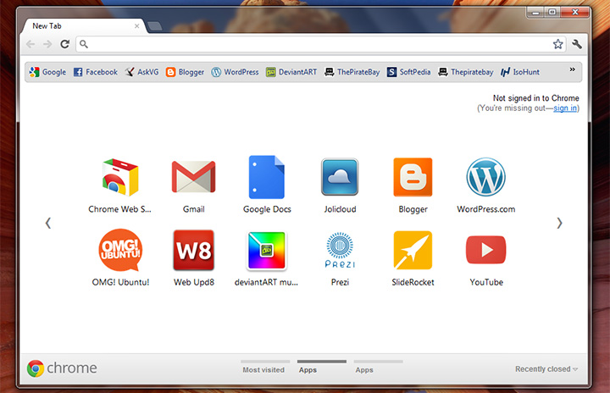Reload the page with the refresh button
This screenshot has height=393, width=610.
pyautogui.click(x=64, y=44)
